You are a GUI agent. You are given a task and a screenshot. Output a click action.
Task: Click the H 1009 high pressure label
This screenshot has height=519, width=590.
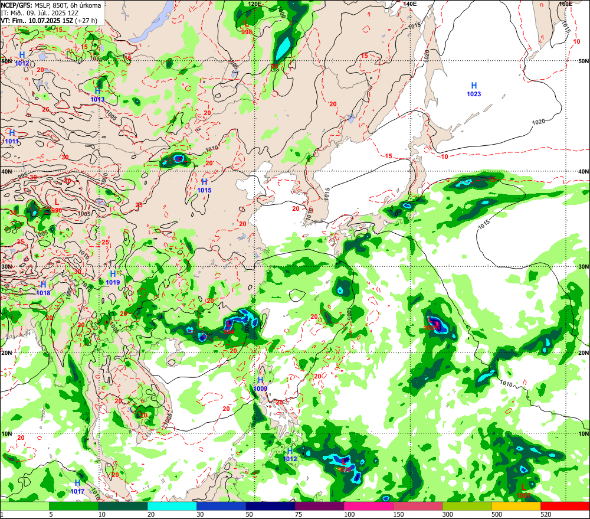pyautogui.click(x=260, y=384)
